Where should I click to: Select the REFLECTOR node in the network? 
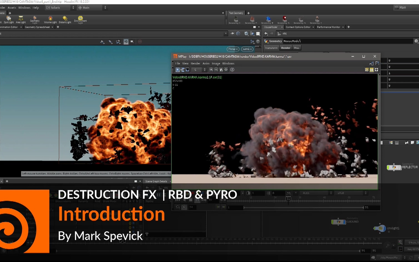[x=394, y=167]
